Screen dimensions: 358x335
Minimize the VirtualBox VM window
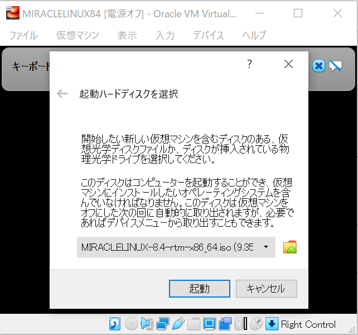[259, 13]
